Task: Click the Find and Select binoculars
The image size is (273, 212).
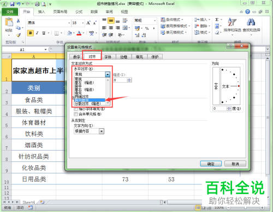Action: (251, 22)
